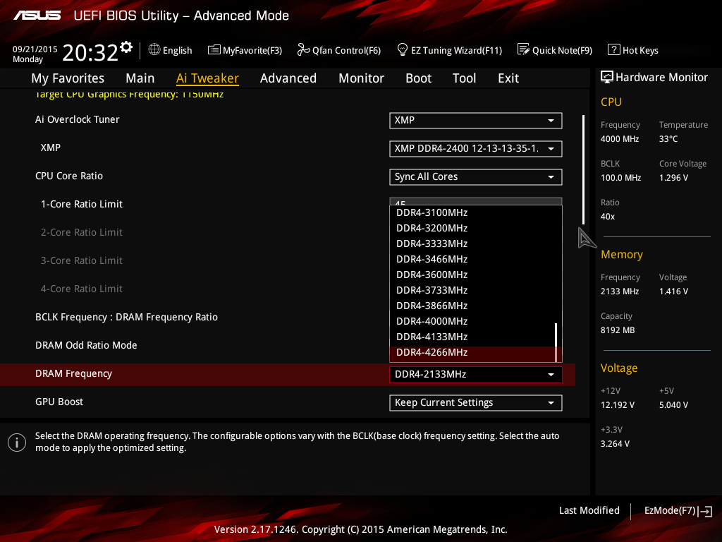Click main settings page scrollbar
Viewport: 722px width, 542px height.
coord(583,169)
